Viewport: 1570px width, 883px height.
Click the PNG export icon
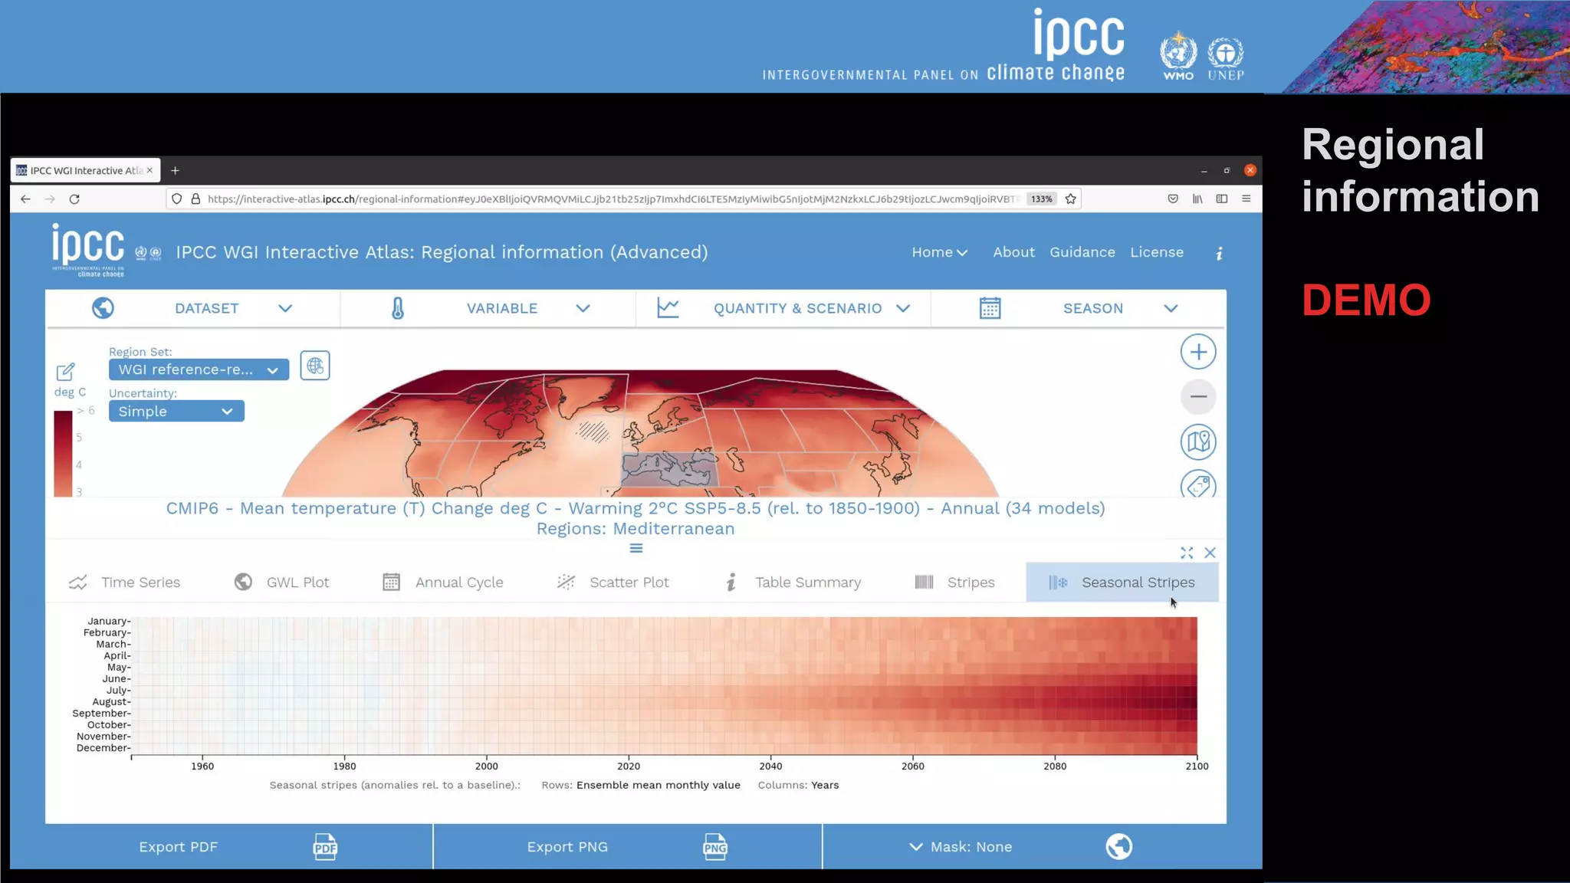(714, 847)
